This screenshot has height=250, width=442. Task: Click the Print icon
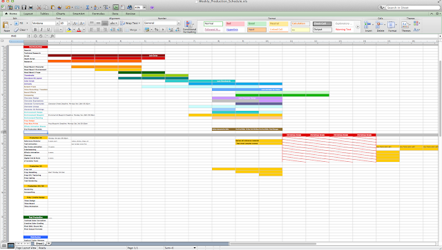[x=30, y=8]
